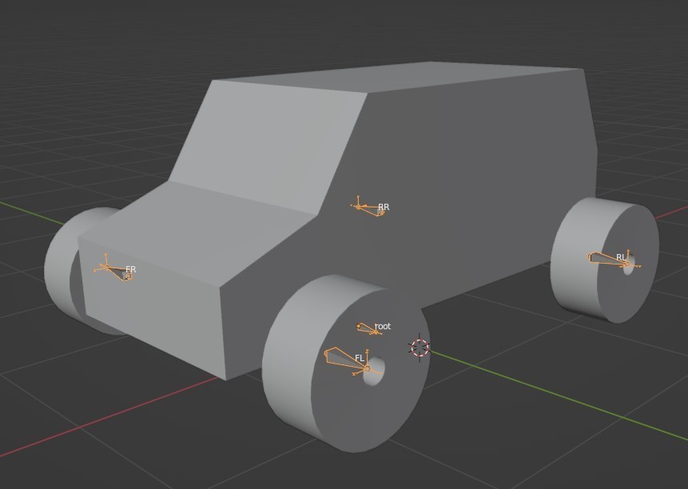Image resolution: width=688 pixels, height=489 pixels.
Task: Select the root bone above FL
Action: (x=368, y=329)
